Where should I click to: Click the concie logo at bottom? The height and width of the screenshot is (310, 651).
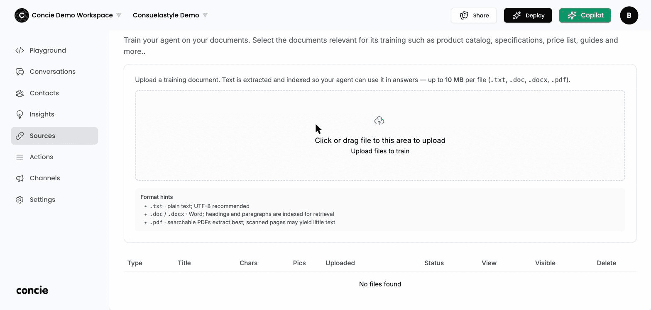(x=32, y=291)
